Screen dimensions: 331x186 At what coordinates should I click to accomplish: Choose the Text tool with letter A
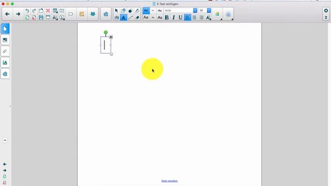pyautogui.click(x=124, y=18)
